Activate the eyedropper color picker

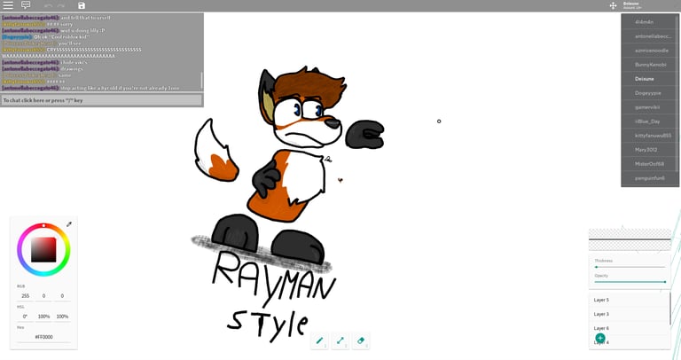click(68, 224)
